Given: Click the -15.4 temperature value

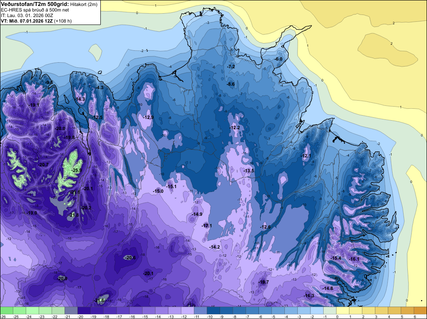Looking at the screenshot, I should 336,258.
